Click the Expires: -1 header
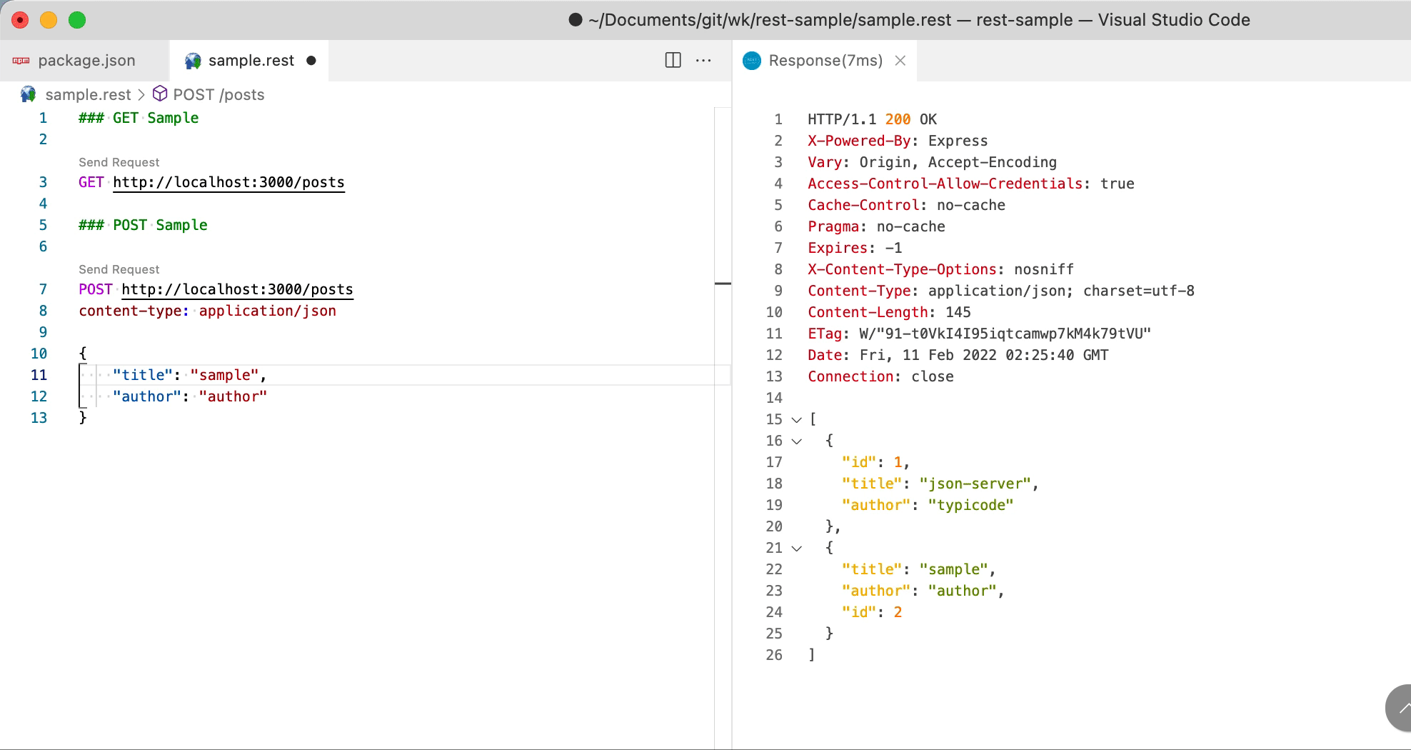 (855, 248)
